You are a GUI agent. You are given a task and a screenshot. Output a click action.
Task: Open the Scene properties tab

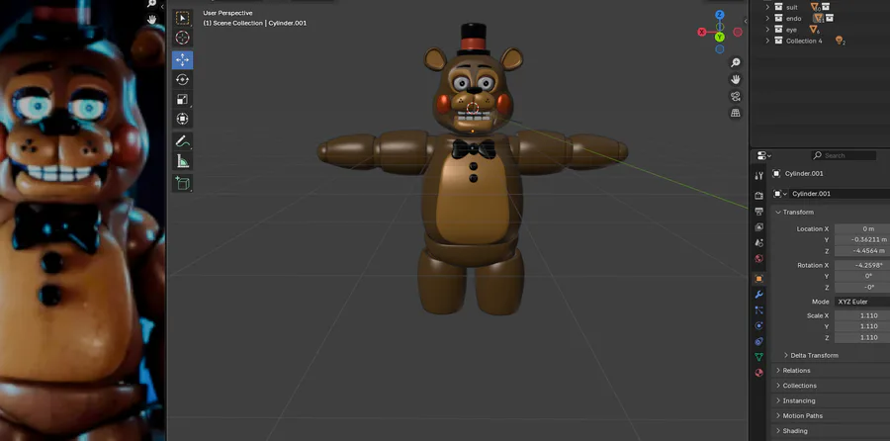(x=758, y=242)
